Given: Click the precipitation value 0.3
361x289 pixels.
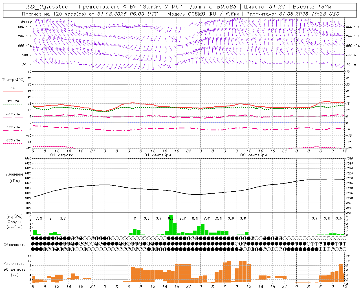Looking at the screenshot, I should (x=327, y=219).
